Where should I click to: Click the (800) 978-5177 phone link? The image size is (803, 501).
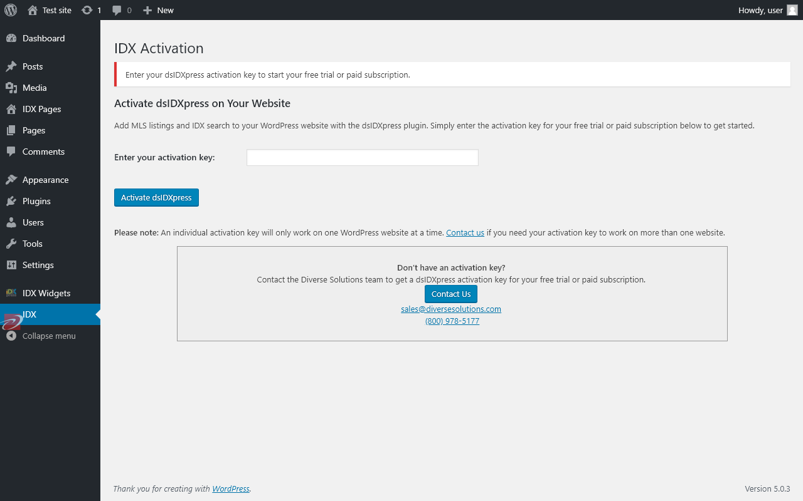pyautogui.click(x=452, y=321)
